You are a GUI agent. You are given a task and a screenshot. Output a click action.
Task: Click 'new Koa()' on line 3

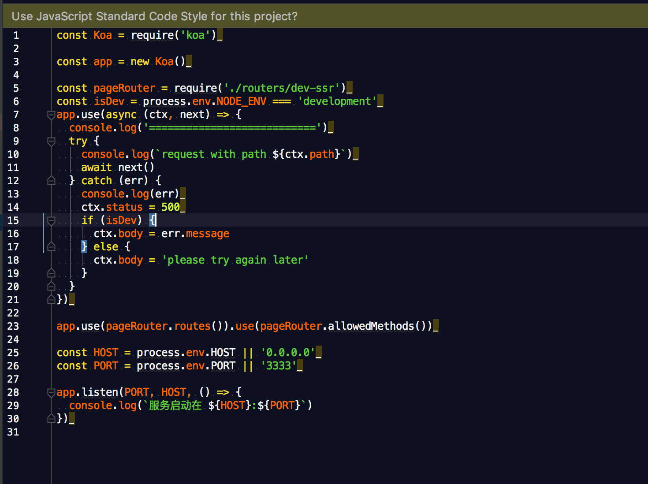[x=158, y=62]
